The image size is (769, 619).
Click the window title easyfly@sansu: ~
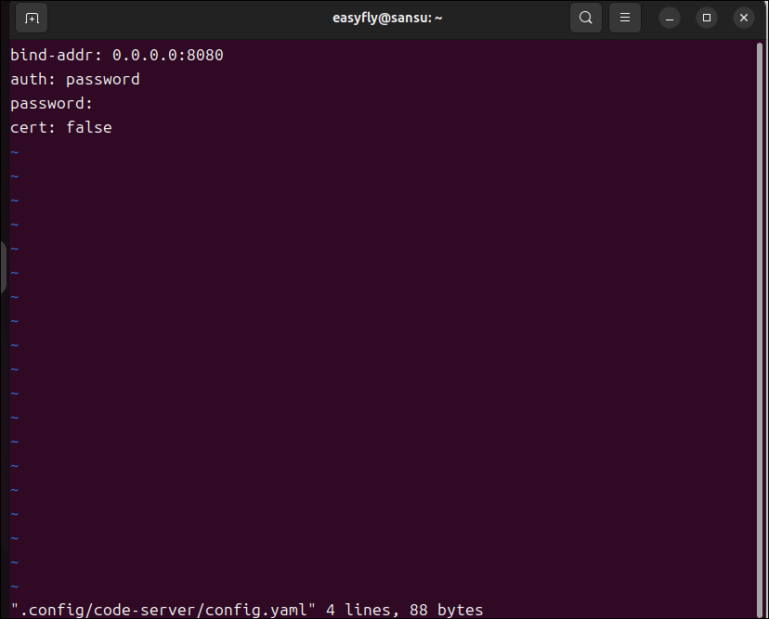pos(387,19)
